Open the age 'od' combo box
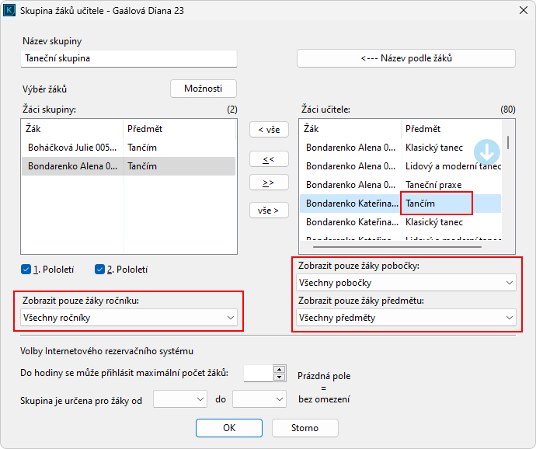 pos(180,399)
